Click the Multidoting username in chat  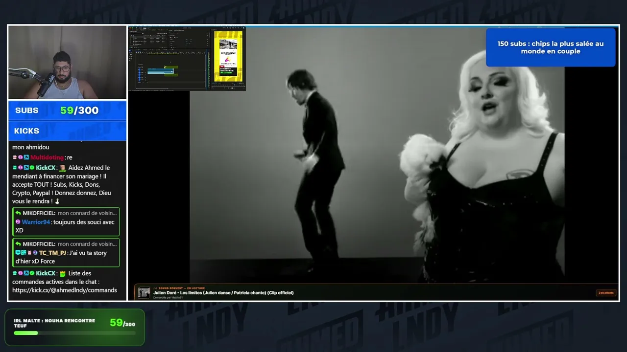click(47, 157)
